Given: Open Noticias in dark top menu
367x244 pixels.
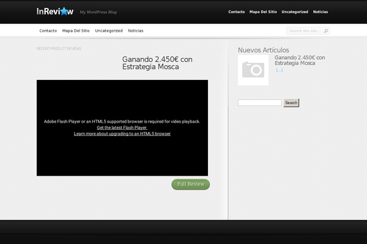Looking at the screenshot, I should tap(321, 12).
